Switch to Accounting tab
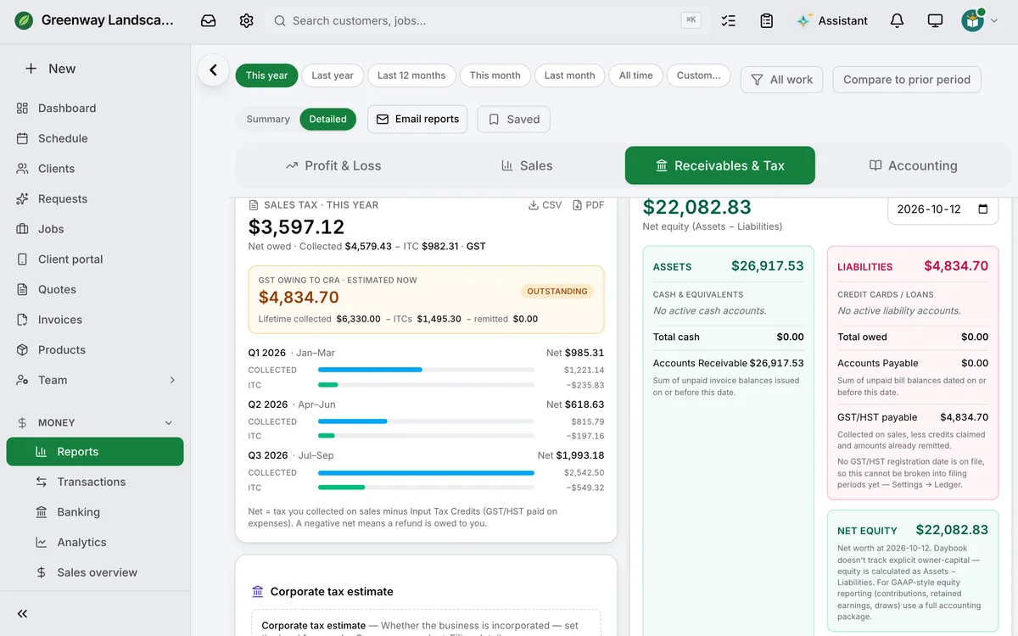1018x636 pixels. coord(914,165)
